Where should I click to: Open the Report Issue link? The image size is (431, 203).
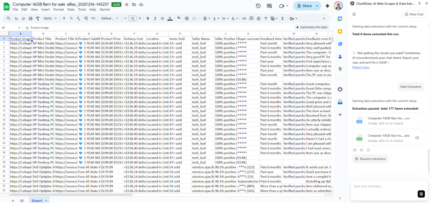point(361,68)
